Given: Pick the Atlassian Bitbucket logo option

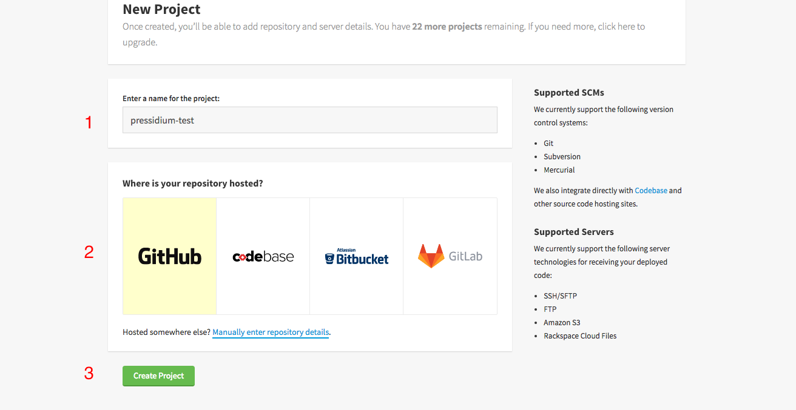Looking at the screenshot, I should [x=357, y=256].
